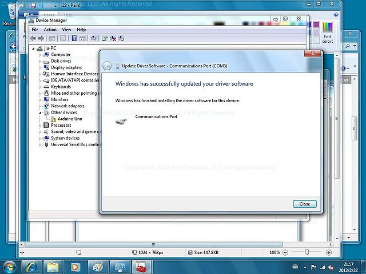Select Mice and other pointing devices row
The height and width of the screenshot is (274, 366).
pos(71,93)
